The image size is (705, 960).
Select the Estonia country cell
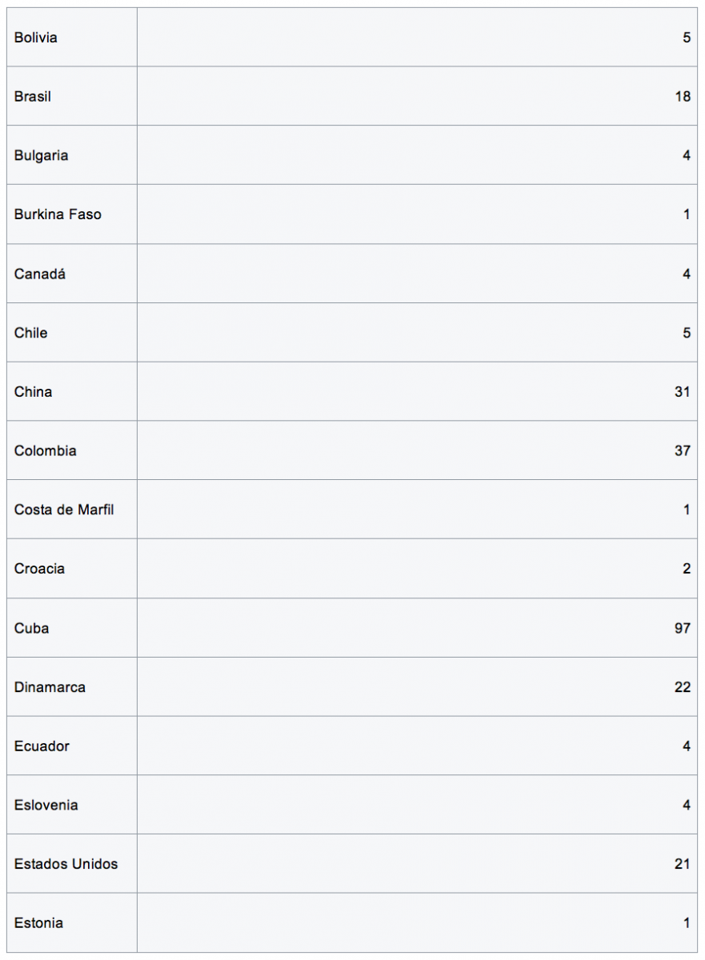coord(38,923)
